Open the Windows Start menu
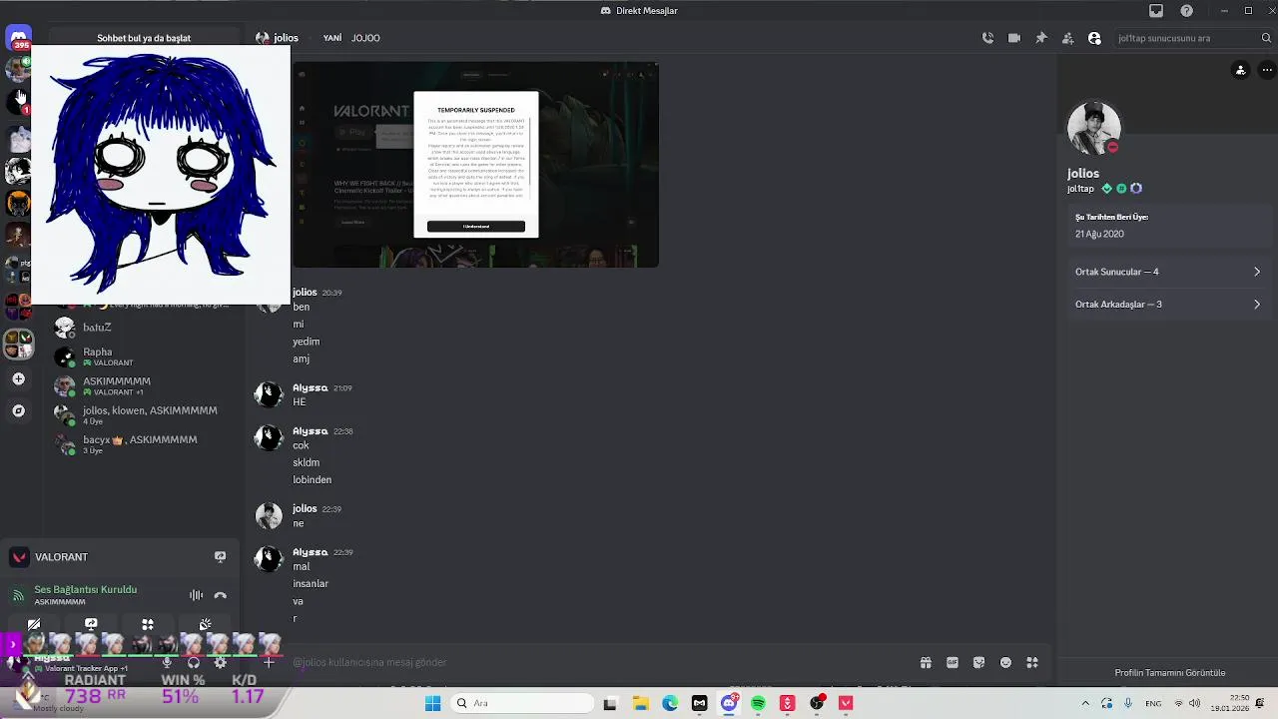Image resolution: width=1278 pixels, height=719 pixels. (x=432, y=703)
